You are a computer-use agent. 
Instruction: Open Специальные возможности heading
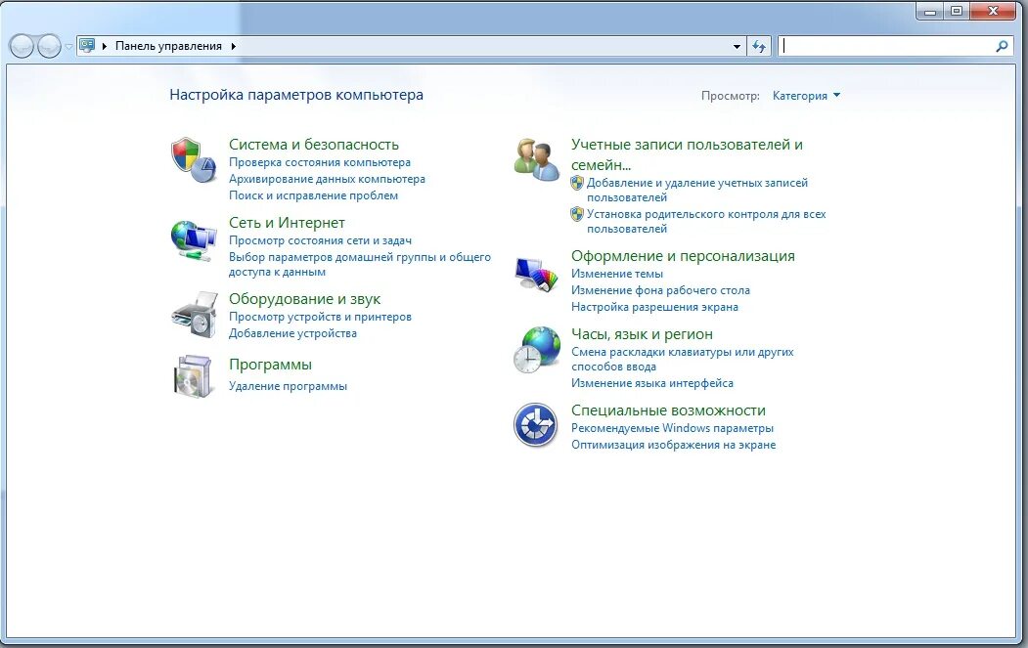coord(668,410)
